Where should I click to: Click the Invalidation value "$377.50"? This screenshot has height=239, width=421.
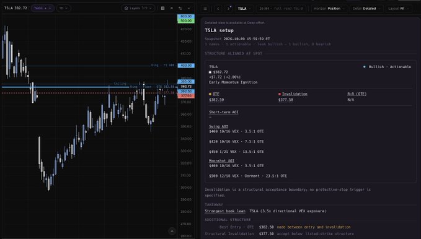286,100
